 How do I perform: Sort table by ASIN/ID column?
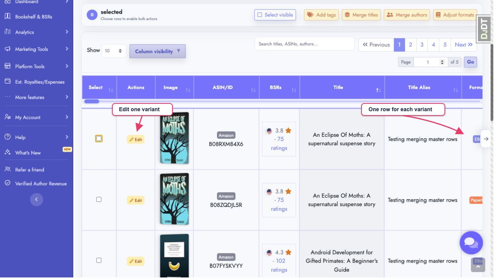(x=226, y=87)
